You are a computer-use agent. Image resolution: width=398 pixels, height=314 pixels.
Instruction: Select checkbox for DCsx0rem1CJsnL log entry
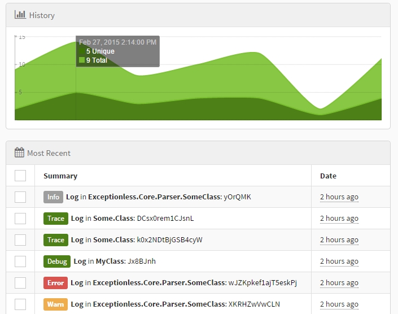tap(20, 219)
